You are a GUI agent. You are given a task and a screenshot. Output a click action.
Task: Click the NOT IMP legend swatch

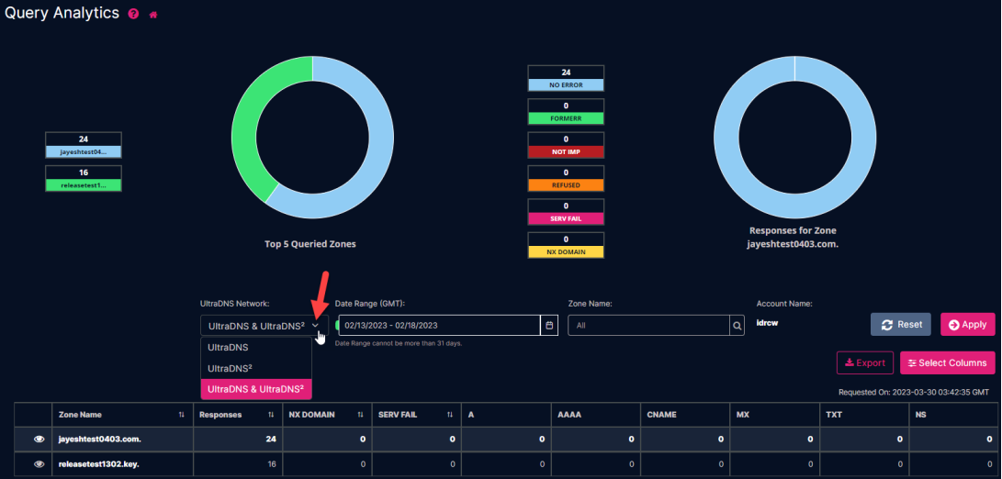click(x=566, y=152)
